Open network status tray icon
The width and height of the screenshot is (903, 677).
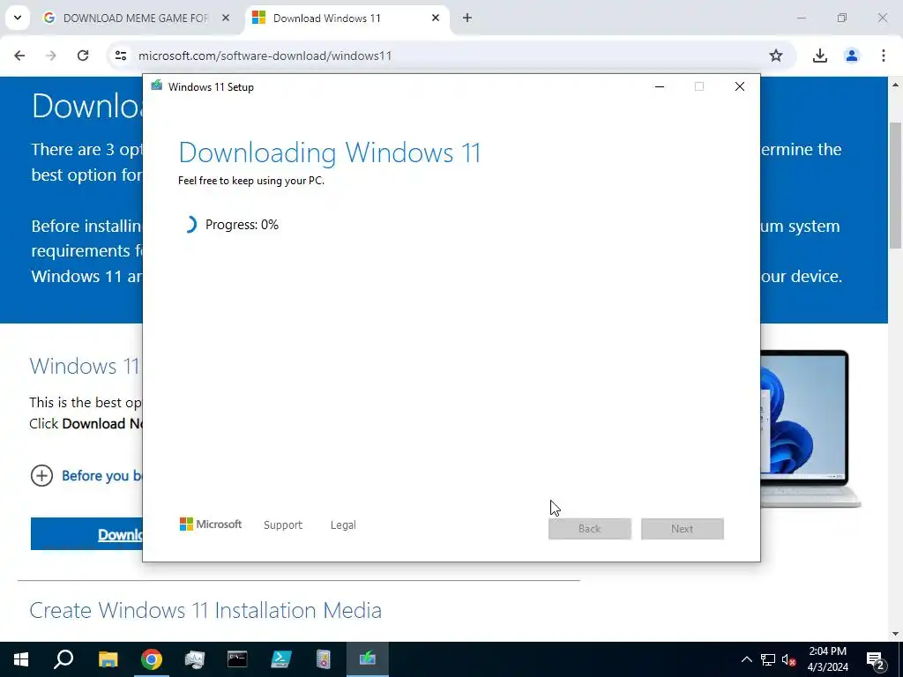(x=768, y=659)
